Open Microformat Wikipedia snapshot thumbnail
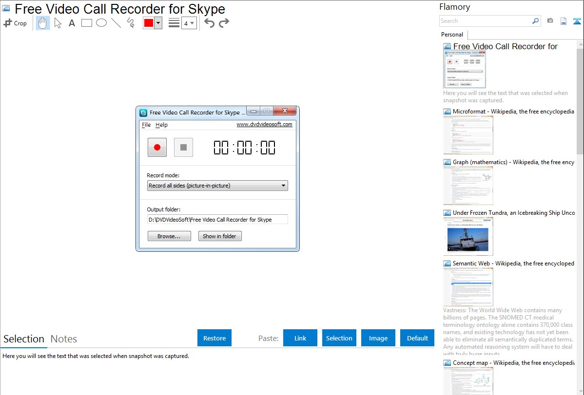Viewport: 584px width, 395px height. (468, 135)
